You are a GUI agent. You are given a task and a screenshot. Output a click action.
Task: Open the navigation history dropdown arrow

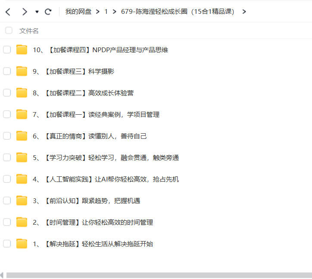coord(37,12)
